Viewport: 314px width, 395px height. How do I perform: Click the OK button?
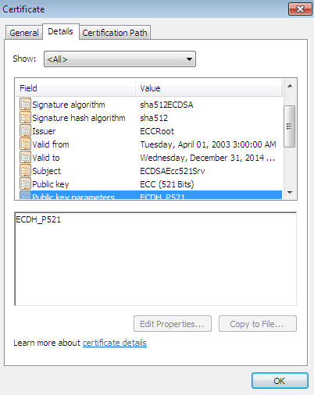click(280, 381)
